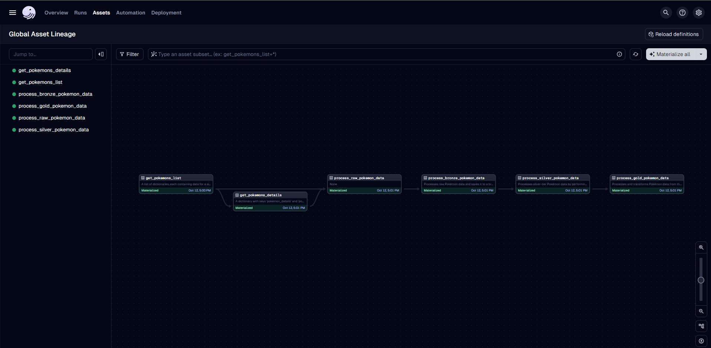Click the zoom out magnifier icon
Viewport: 711px width, 348px height.
tap(701, 311)
